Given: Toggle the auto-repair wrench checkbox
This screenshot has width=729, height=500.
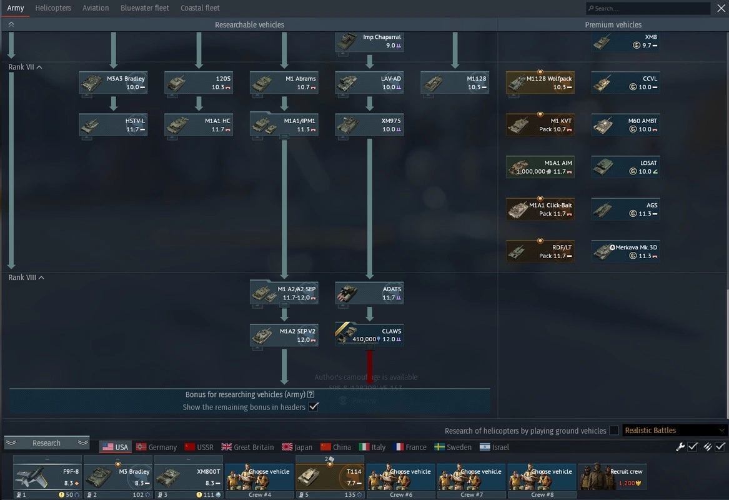Looking at the screenshot, I should click(693, 447).
